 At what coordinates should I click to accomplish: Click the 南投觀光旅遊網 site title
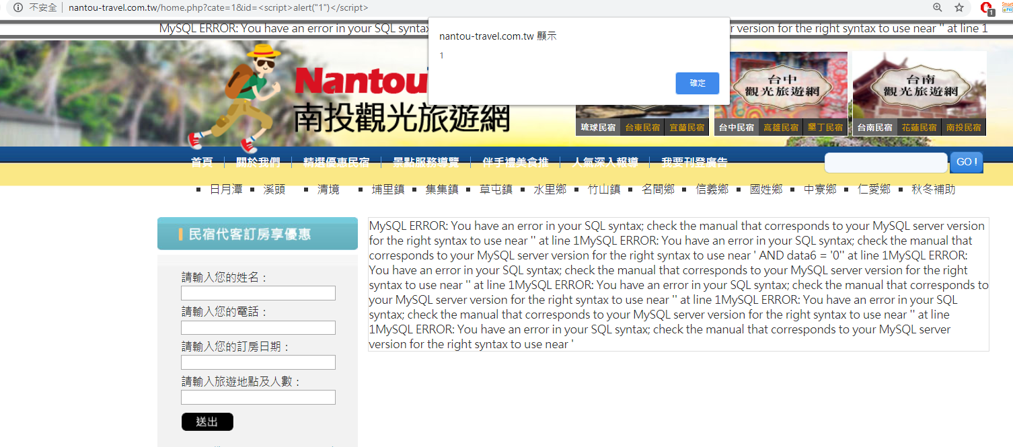pos(402,118)
